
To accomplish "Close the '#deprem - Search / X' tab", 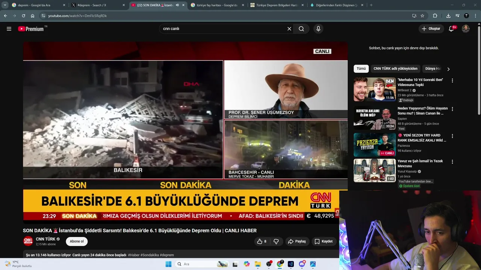I will coord(124,5).
